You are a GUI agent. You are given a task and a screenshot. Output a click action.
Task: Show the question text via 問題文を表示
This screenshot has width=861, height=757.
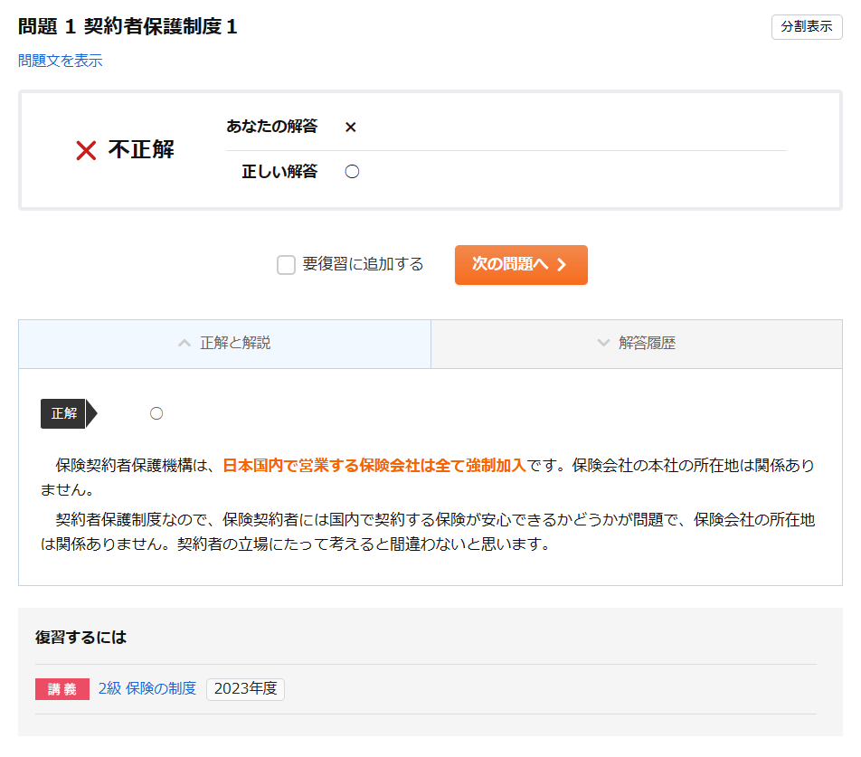[x=61, y=61]
